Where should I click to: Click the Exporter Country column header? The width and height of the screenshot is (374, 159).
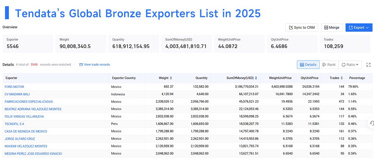pyautogui.click(x=124, y=78)
